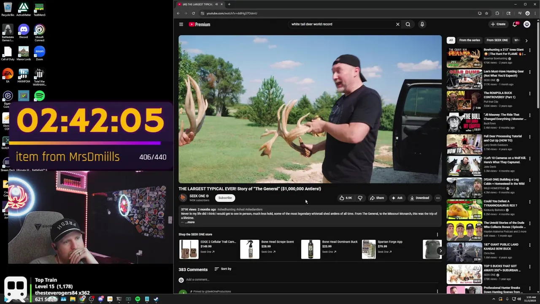This screenshot has width=540, height=304.
Task: Click the taskbar clock showing 1:55 AM
Action: (531, 299)
